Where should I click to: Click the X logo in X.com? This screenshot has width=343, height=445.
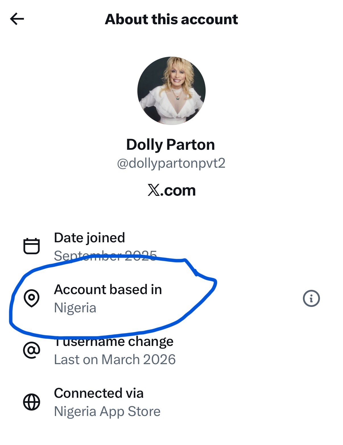pyautogui.click(x=154, y=190)
